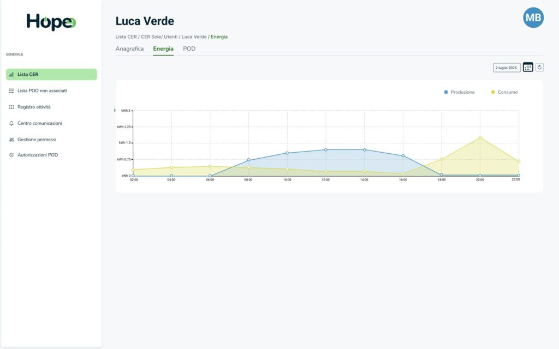
Task: Click the 2 luglio 2025 date field
Action: (x=506, y=68)
